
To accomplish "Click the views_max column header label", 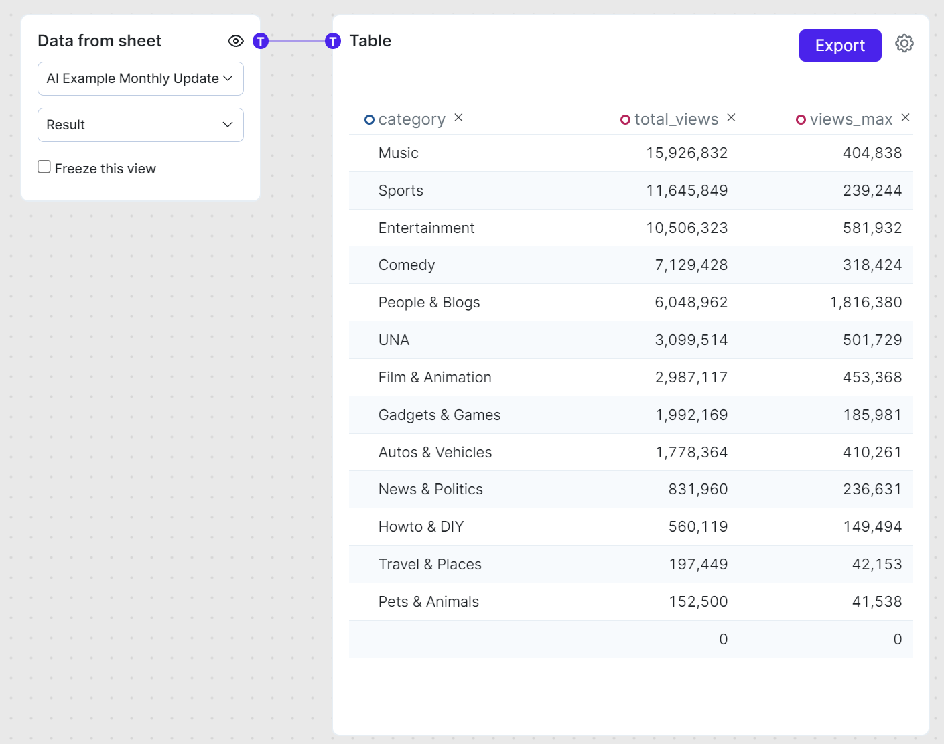I will point(851,119).
